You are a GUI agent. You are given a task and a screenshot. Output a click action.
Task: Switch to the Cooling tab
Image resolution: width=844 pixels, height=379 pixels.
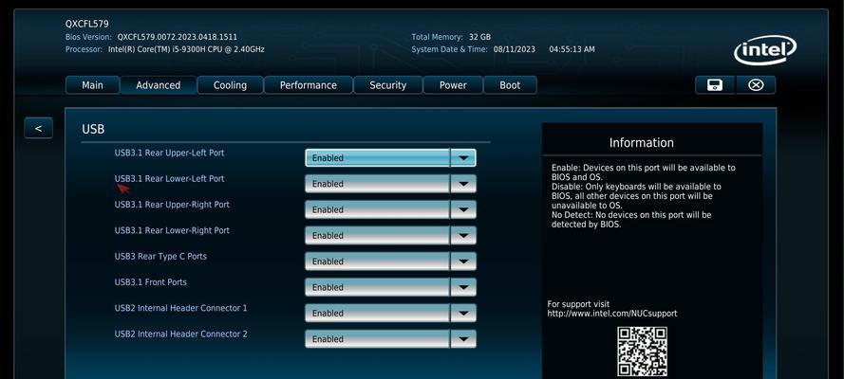(230, 85)
